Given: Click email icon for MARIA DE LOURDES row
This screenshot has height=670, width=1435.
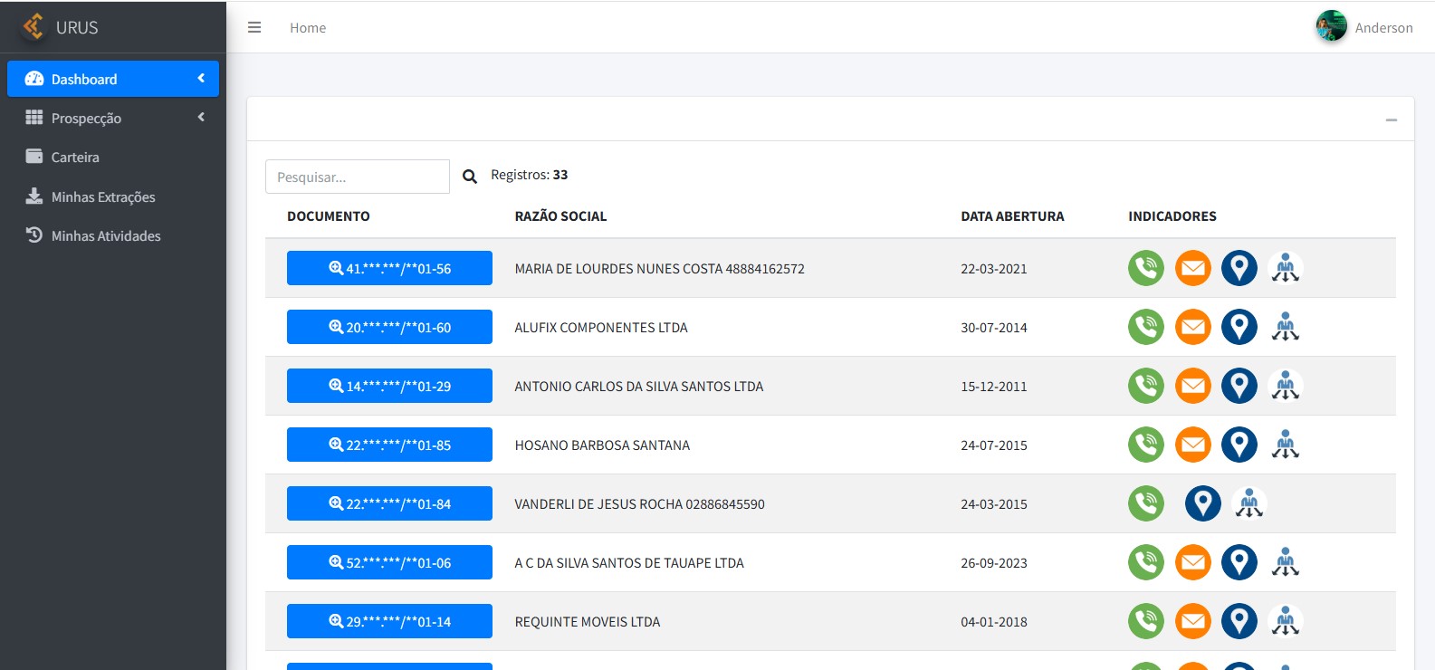Looking at the screenshot, I should [1192, 268].
